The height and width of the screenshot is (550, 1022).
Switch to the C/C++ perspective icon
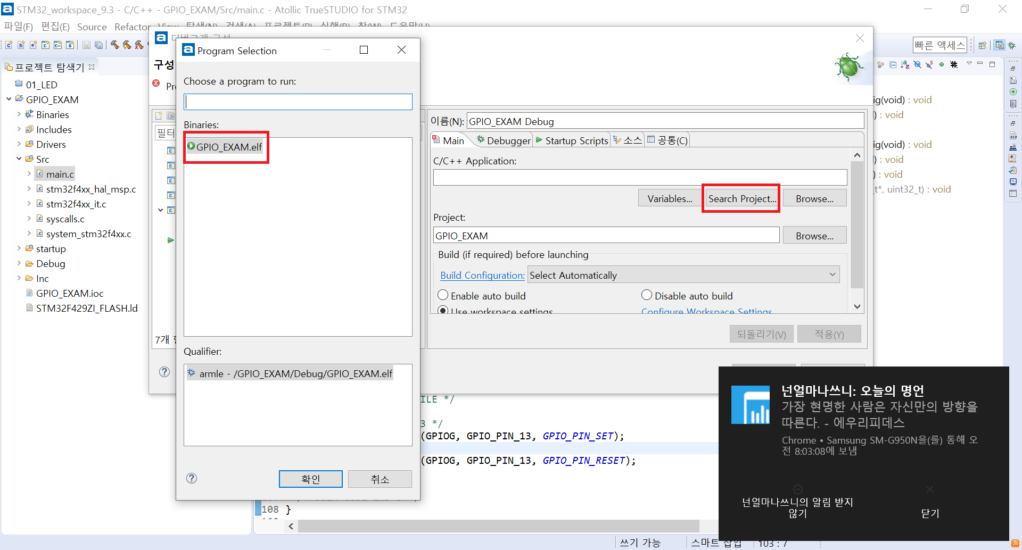pyautogui.click(x=1000, y=45)
